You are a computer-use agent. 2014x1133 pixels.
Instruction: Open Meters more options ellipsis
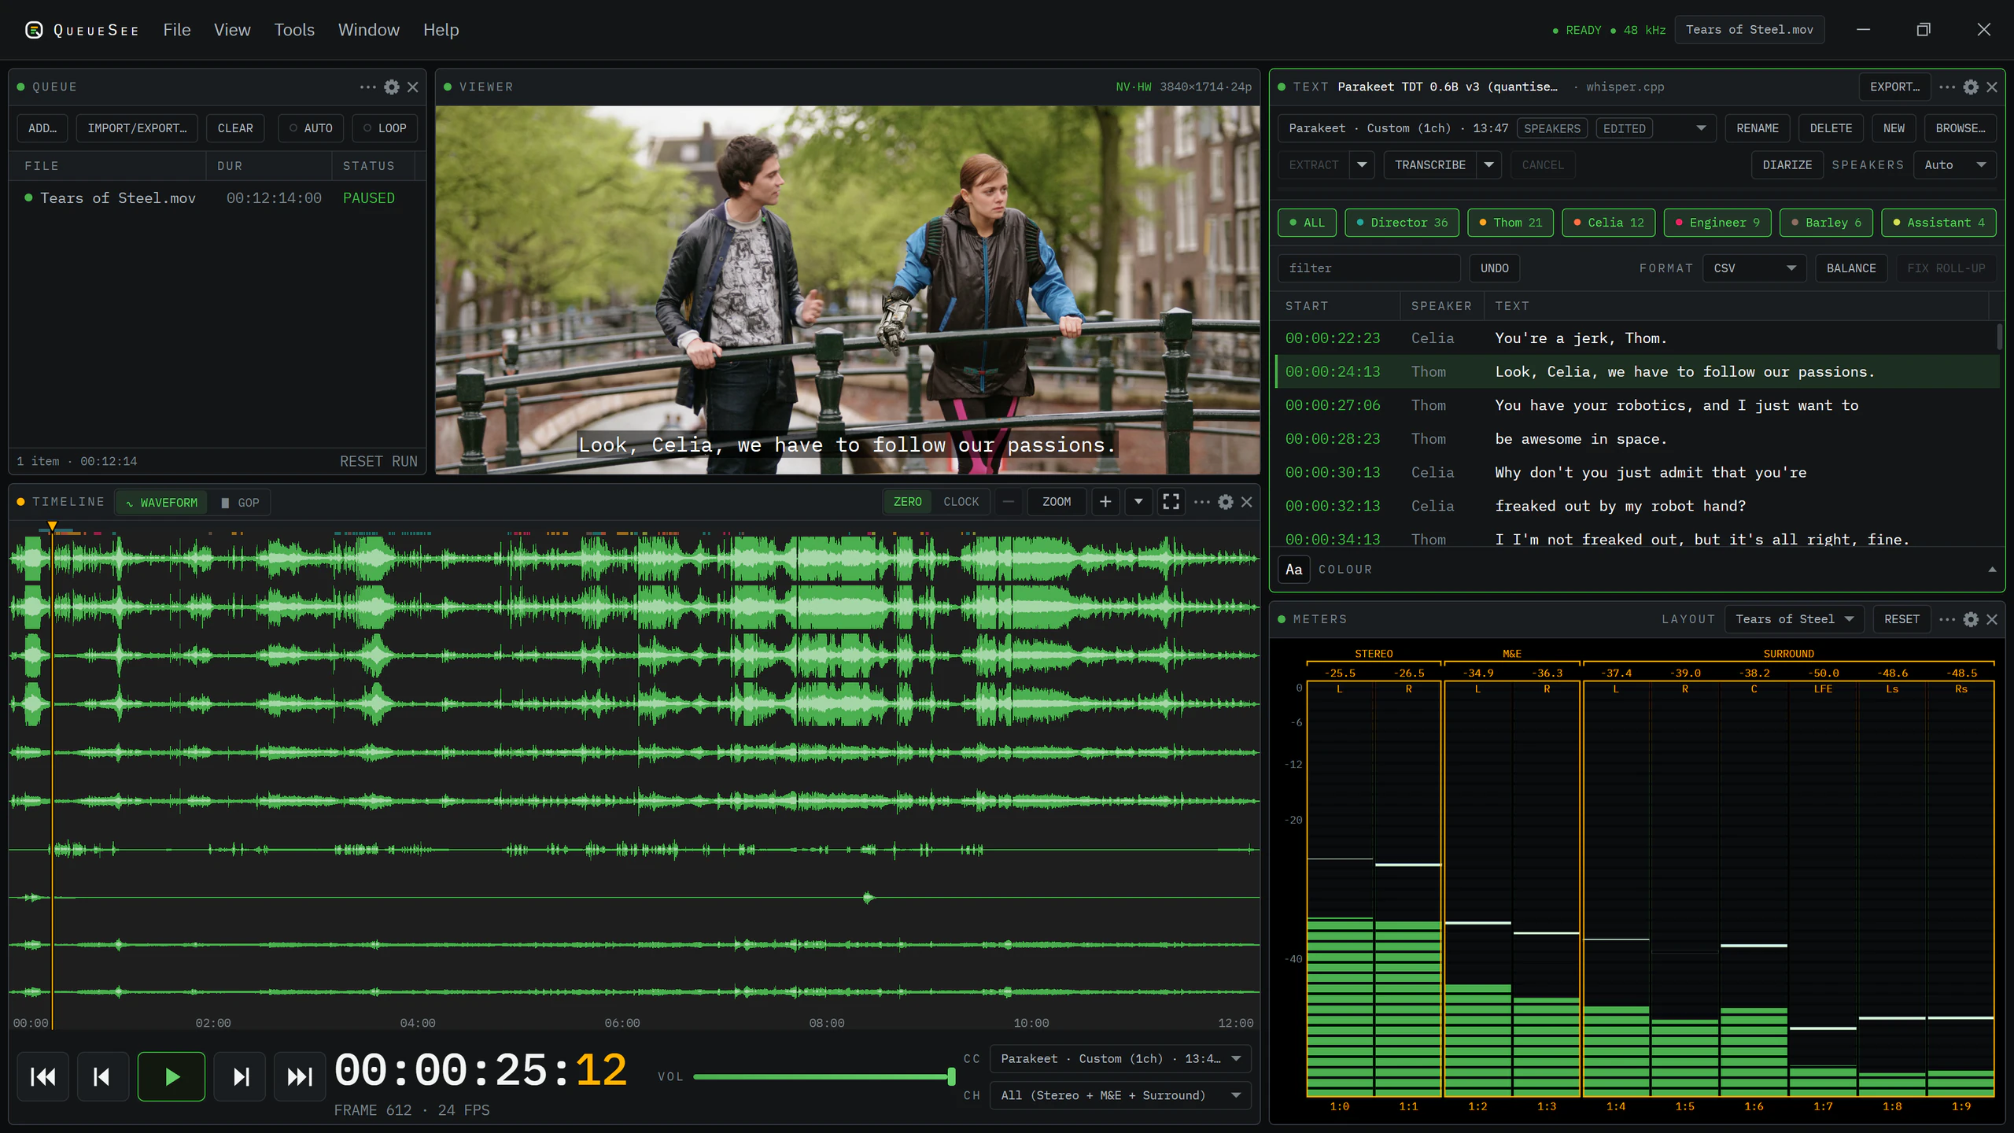pos(1948,620)
